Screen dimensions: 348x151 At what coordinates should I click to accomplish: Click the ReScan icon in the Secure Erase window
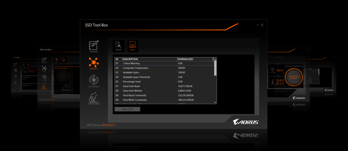pyautogui.click(x=57, y=60)
